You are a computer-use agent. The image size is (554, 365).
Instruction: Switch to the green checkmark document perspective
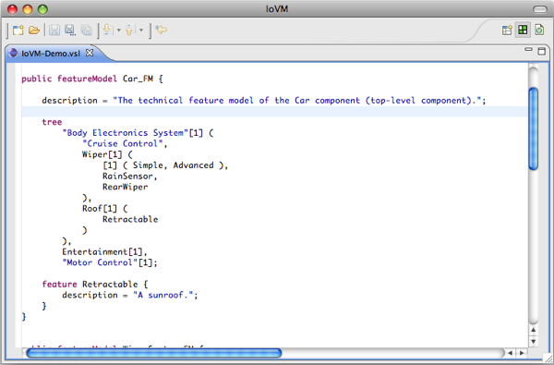(x=539, y=30)
